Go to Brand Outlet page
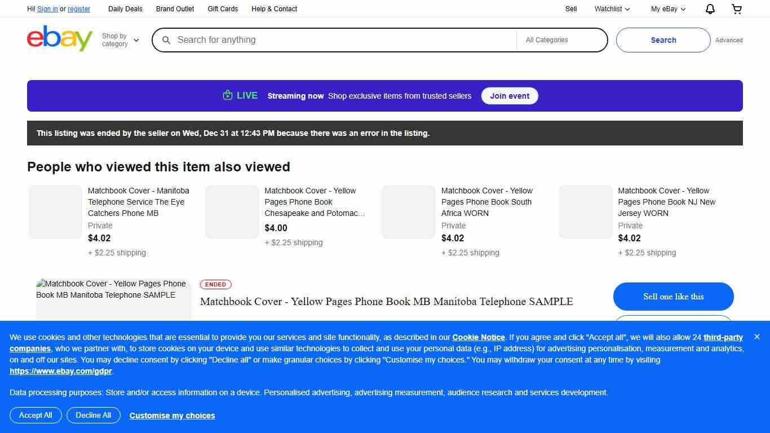Screen dimensions: 770x433 [x=175, y=9]
